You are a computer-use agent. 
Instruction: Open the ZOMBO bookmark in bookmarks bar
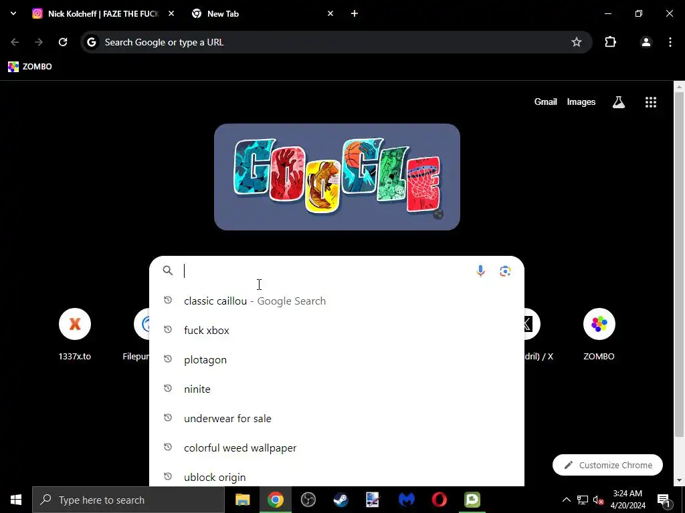30,67
